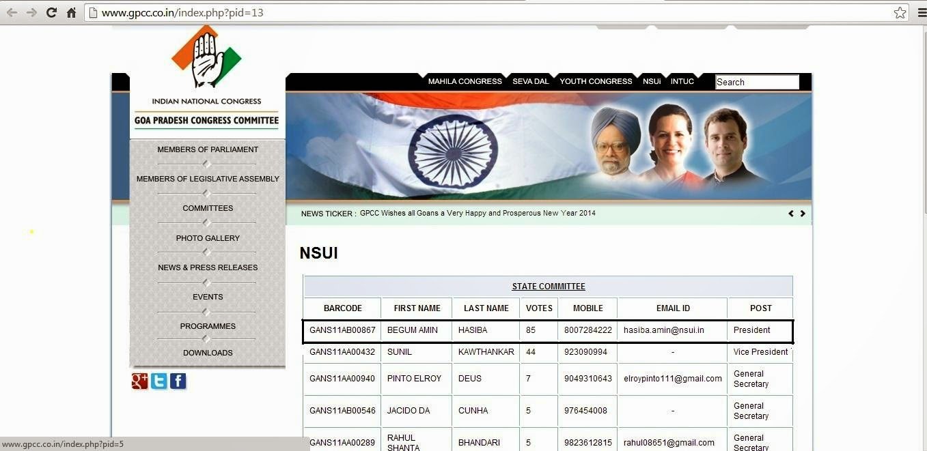
Task: Open the browser home icon
Action: click(x=71, y=12)
